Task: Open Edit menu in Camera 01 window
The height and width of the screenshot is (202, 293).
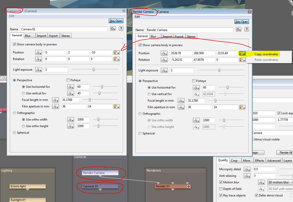Action: pyautogui.click(x=12, y=16)
